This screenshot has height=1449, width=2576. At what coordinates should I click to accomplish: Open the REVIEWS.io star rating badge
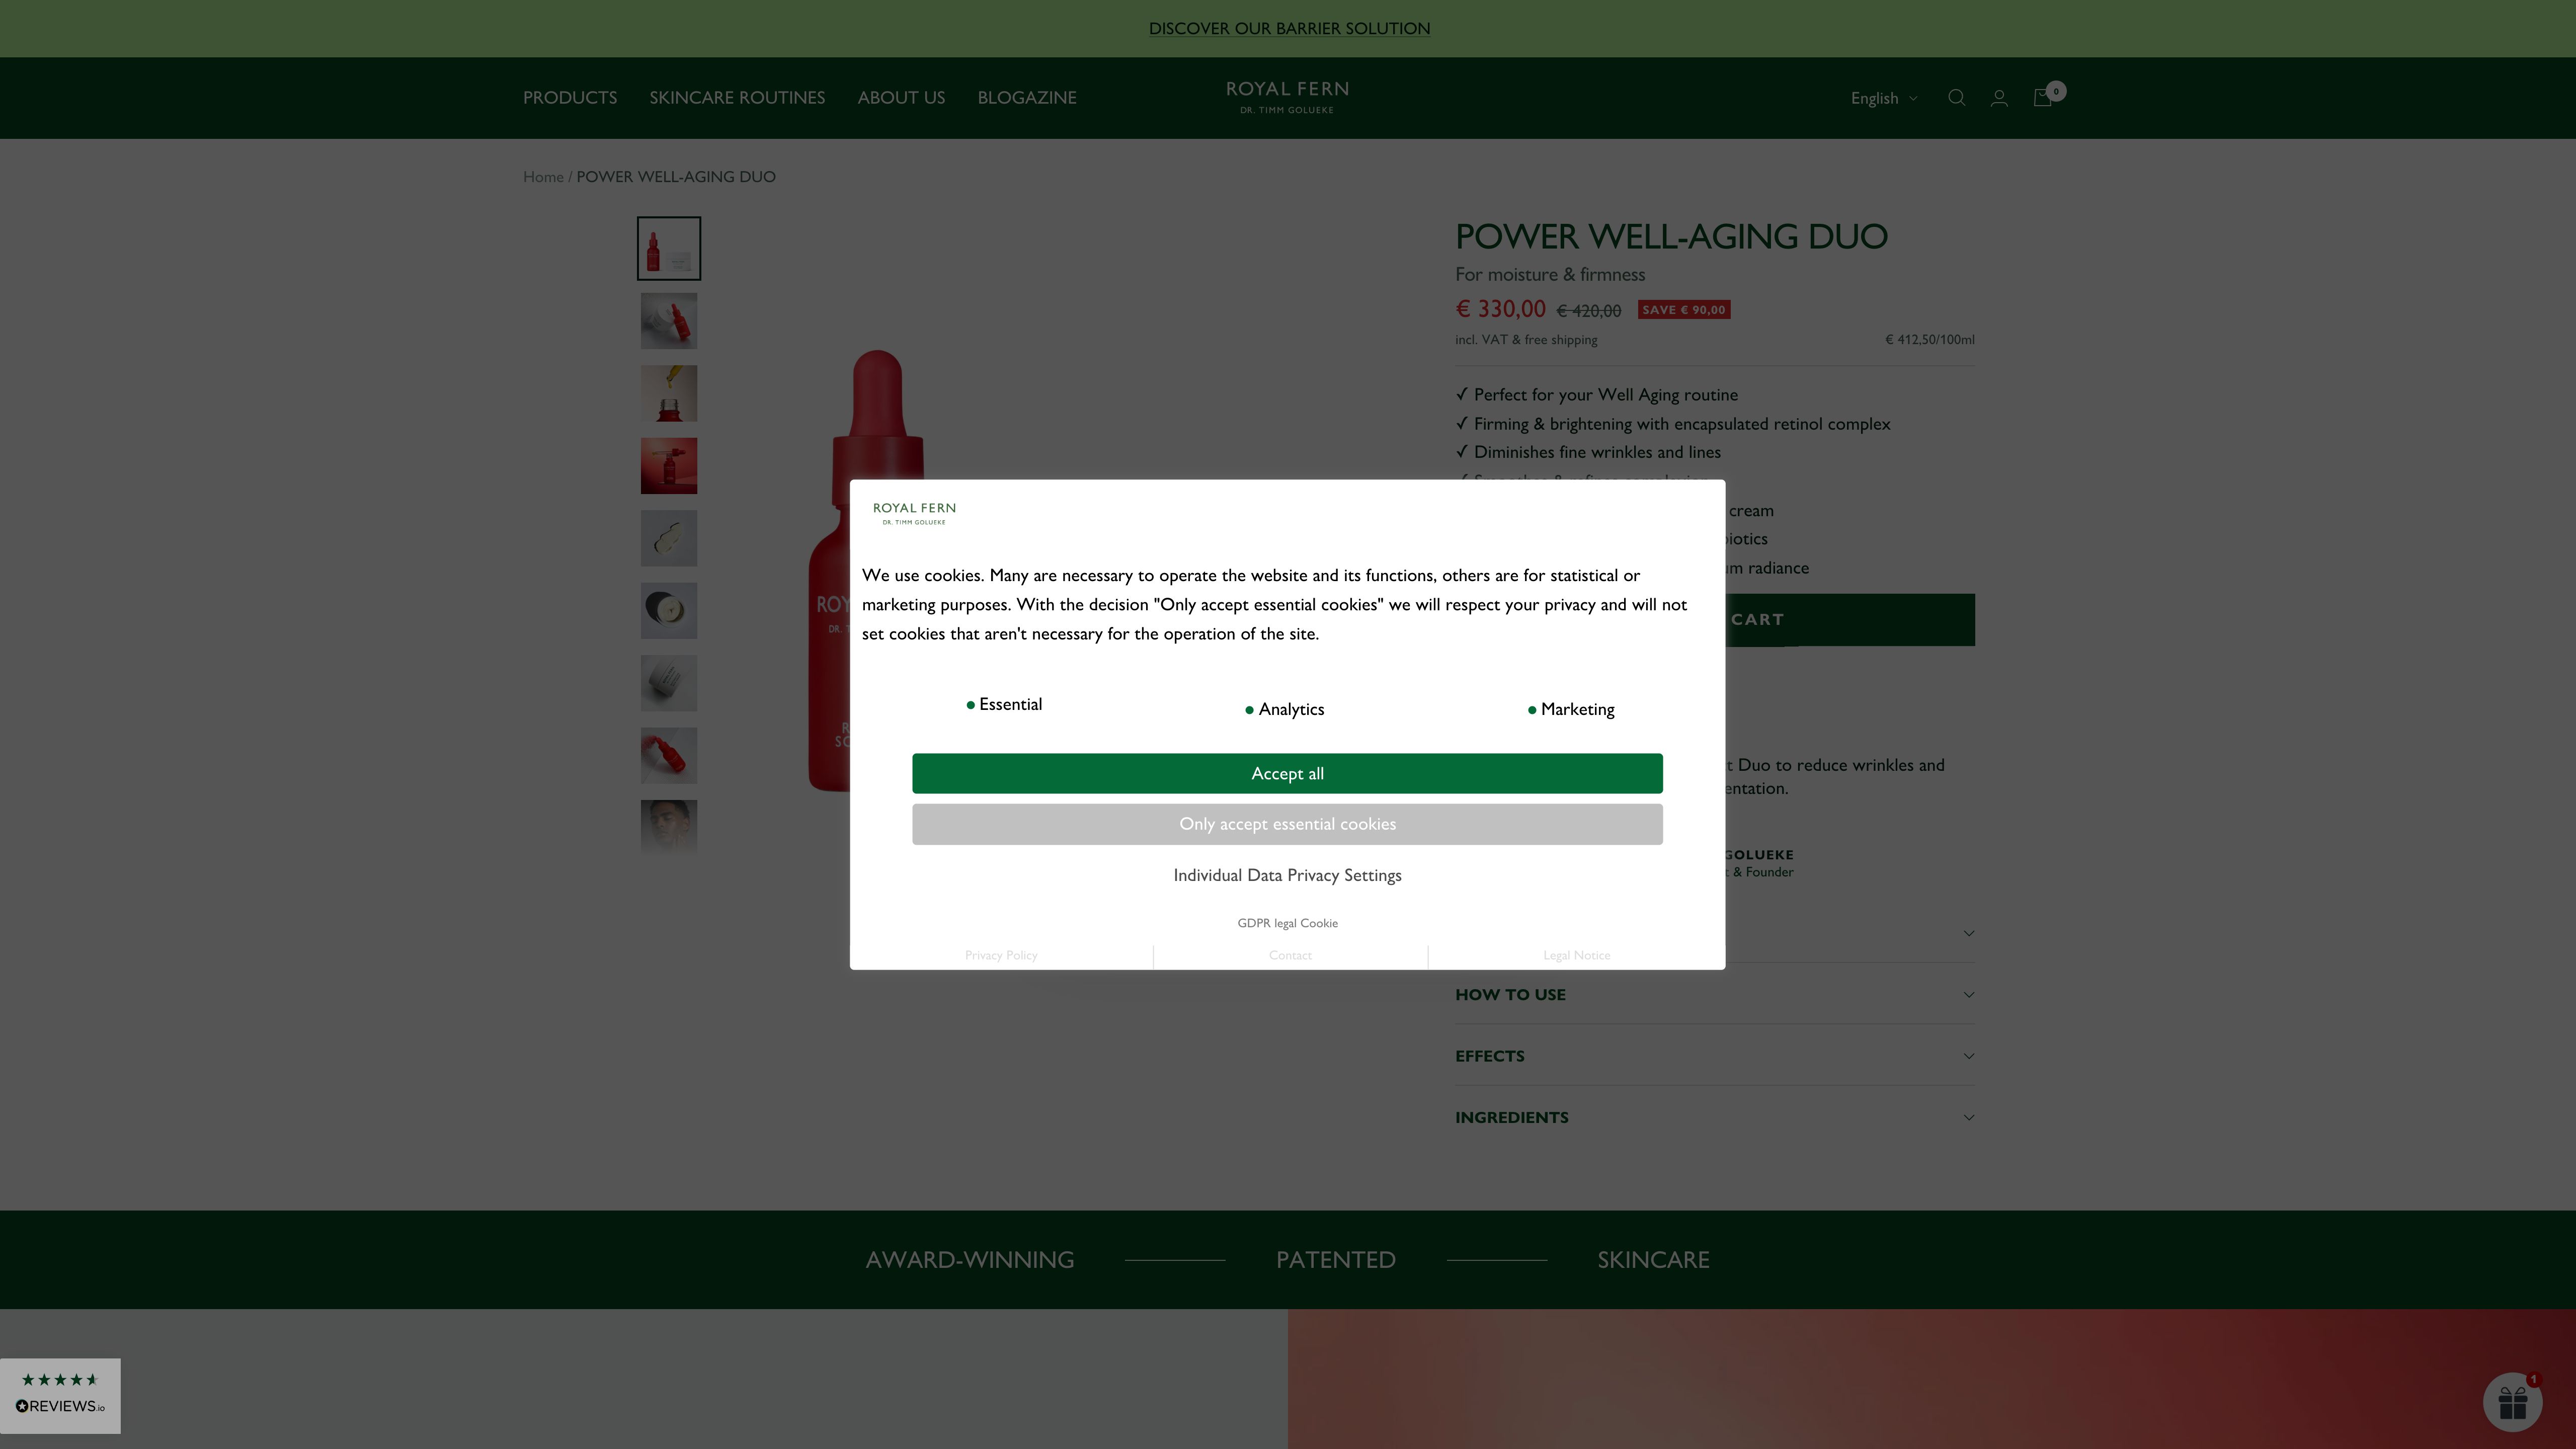tap(60, 1394)
